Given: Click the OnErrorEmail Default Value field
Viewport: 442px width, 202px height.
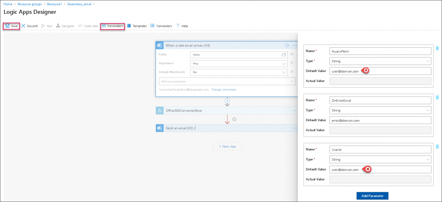Looking at the screenshot, I should coord(380,120).
